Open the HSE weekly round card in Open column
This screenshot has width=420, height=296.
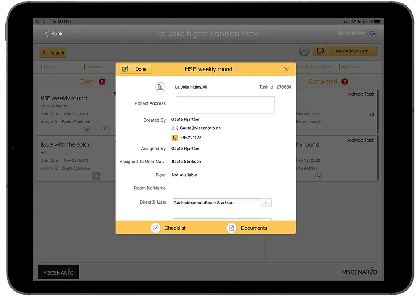click(76, 113)
